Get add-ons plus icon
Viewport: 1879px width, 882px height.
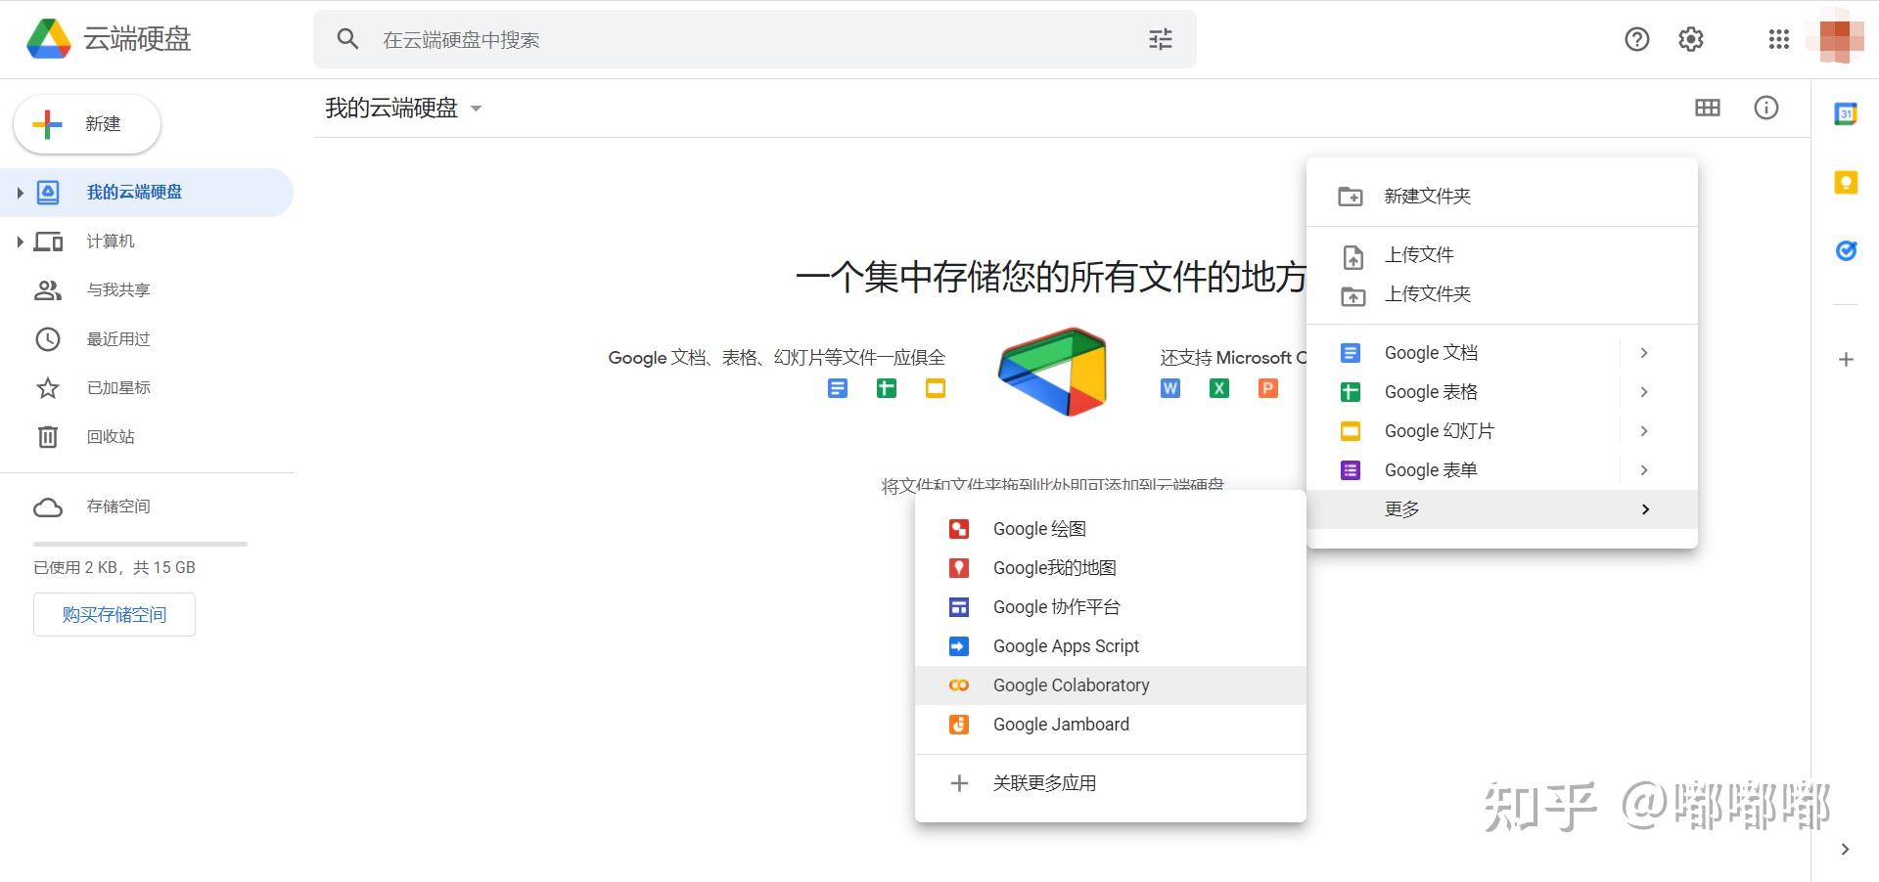pyautogui.click(x=1846, y=359)
